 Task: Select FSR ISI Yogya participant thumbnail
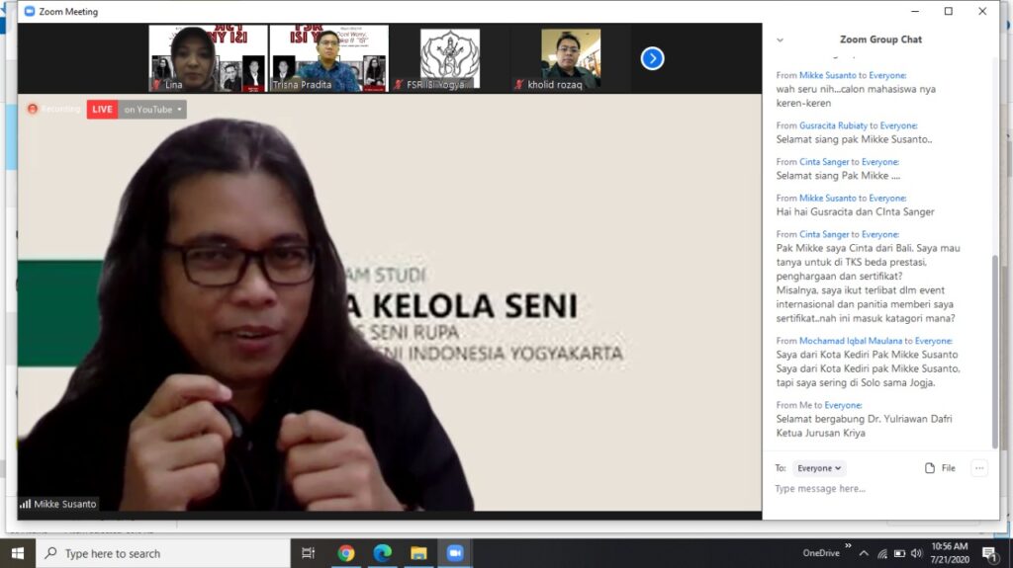[450, 58]
